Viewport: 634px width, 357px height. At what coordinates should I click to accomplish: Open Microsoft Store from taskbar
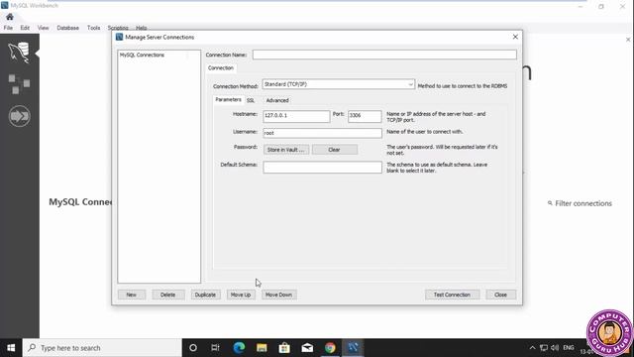(284, 348)
